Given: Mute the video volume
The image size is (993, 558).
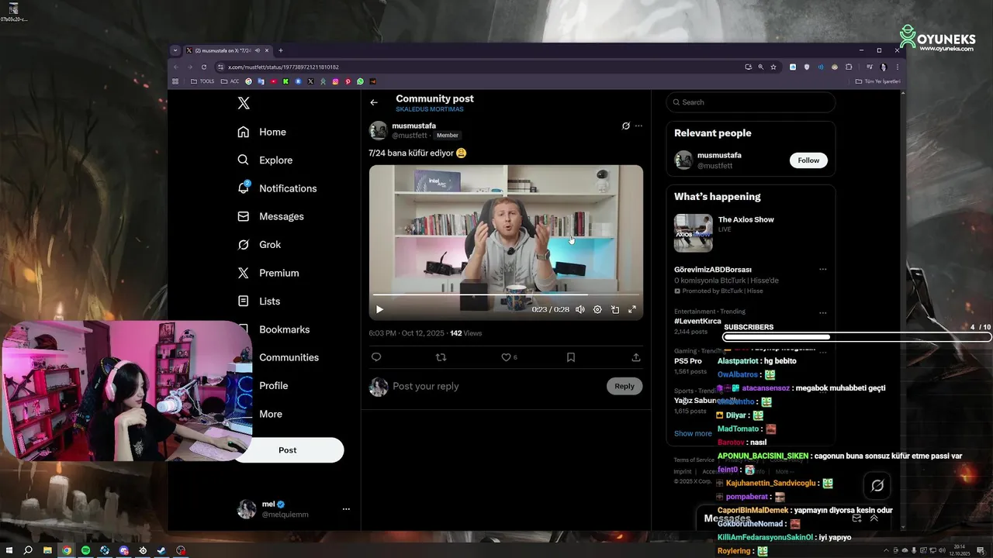Looking at the screenshot, I should pyautogui.click(x=580, y=309).
